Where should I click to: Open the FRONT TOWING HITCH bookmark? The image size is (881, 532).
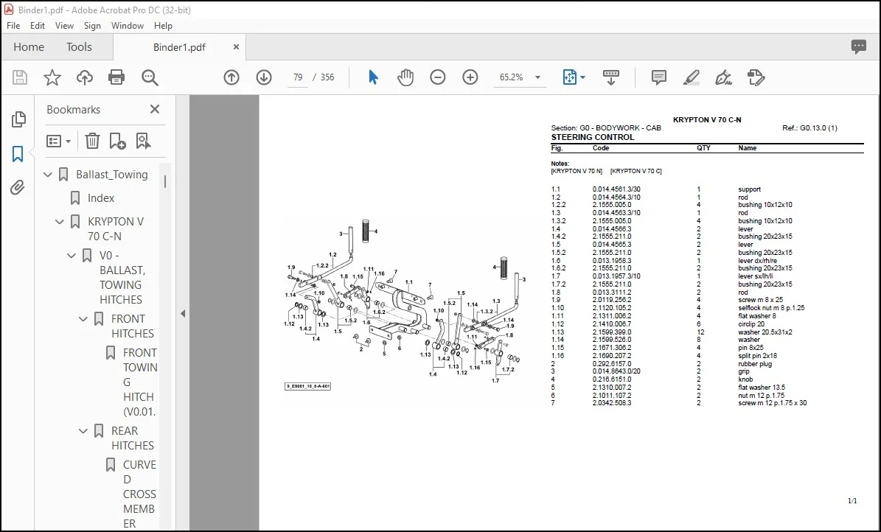tap(140, 382)
